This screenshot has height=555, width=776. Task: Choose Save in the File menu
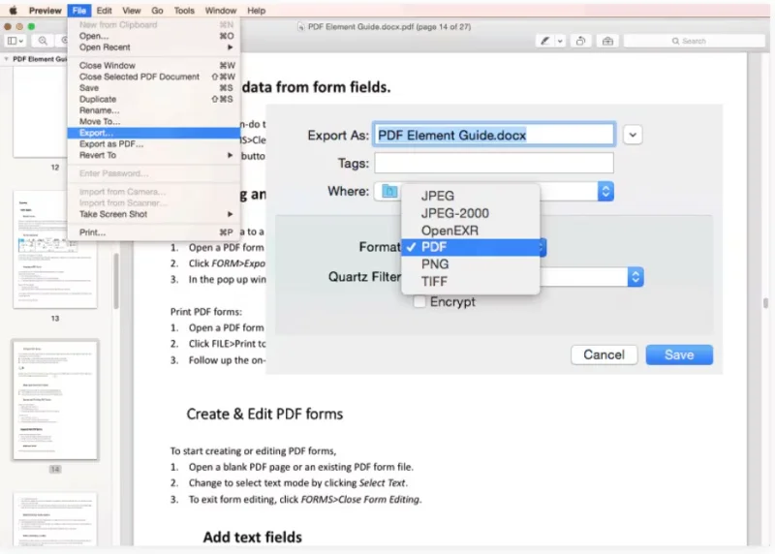(154, 87)
